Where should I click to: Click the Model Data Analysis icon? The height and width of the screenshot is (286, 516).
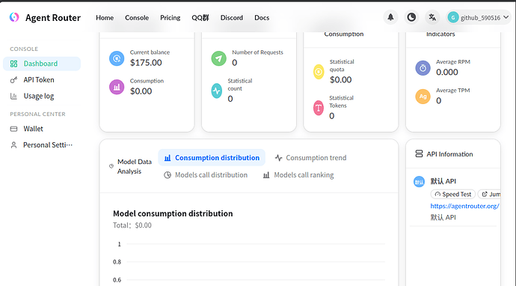tap(111, 166)
